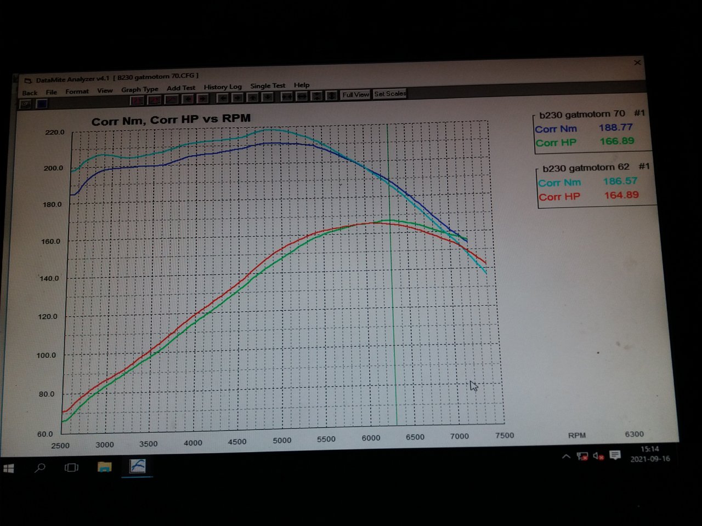Click the Full View button
This screenshot has height=526, width=702.
[x=355, y=95]
